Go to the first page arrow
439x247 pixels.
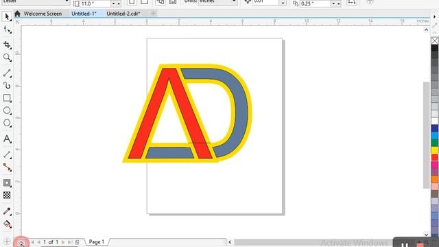32,242
